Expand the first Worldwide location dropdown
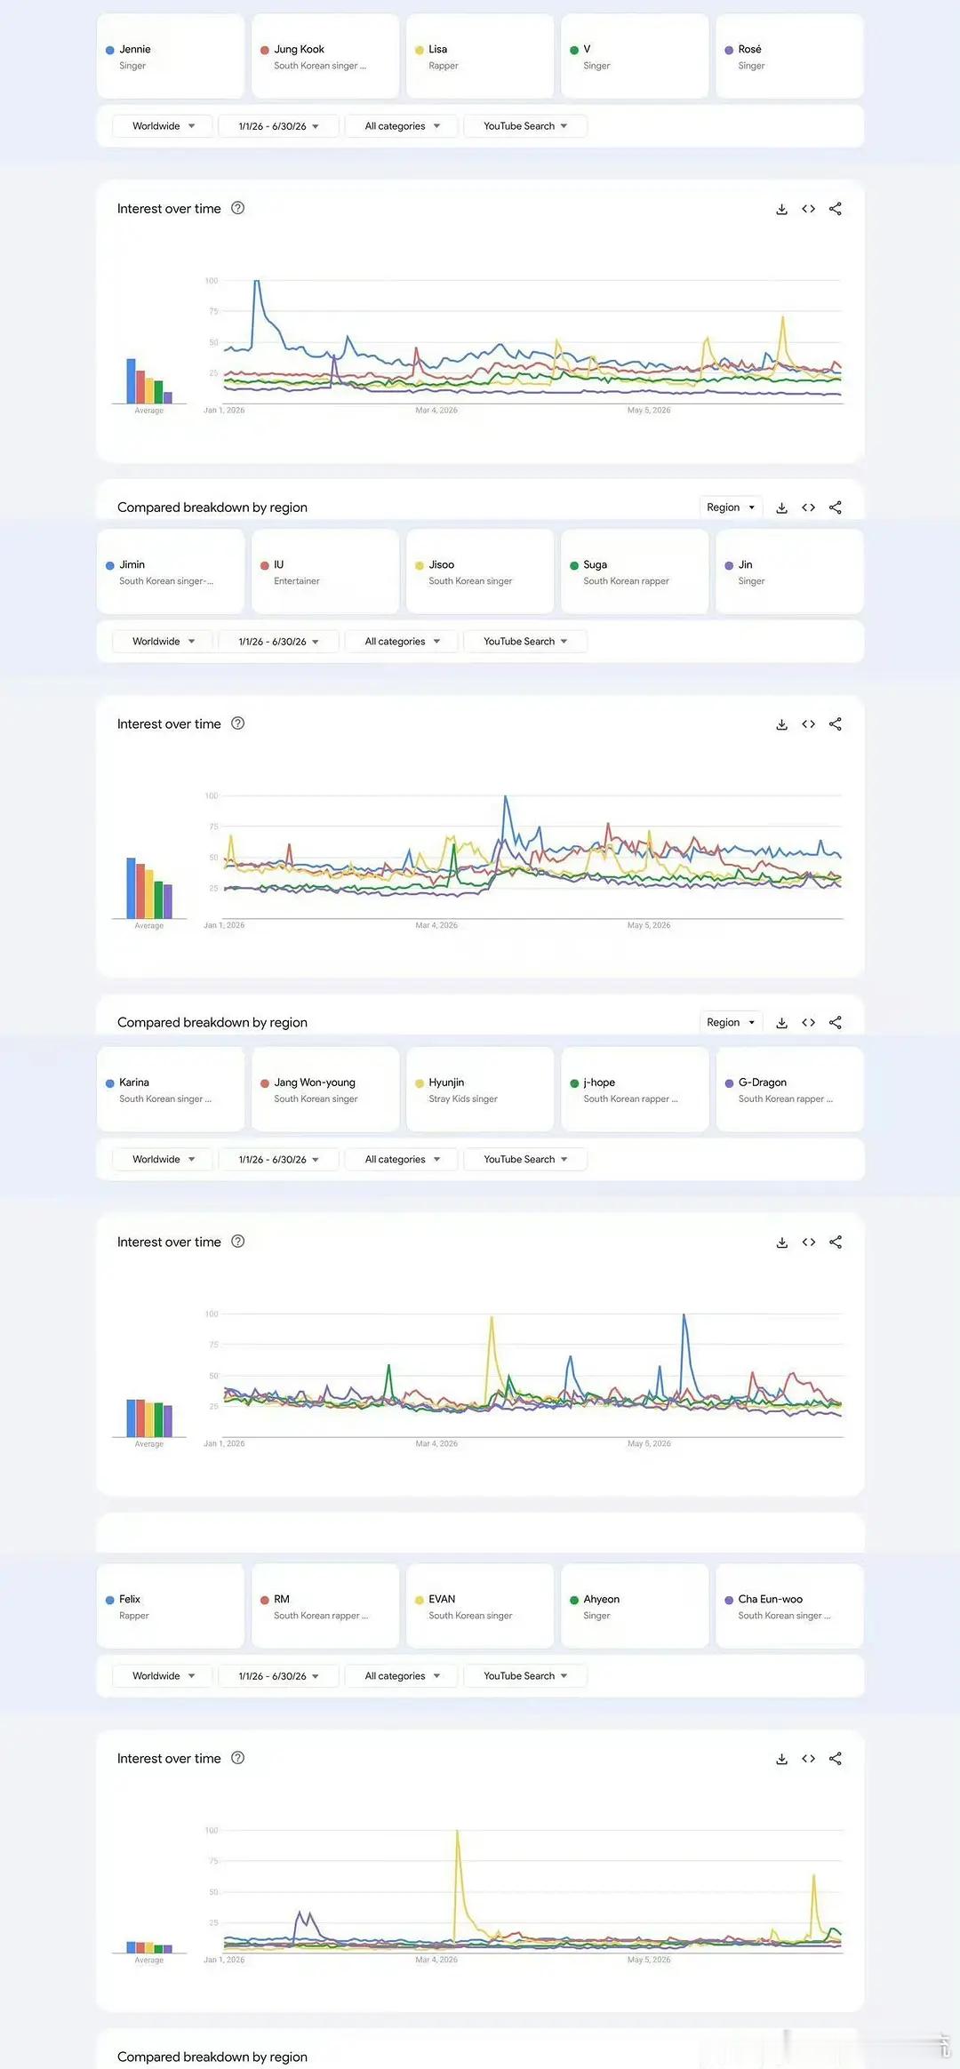 click(163, 126)
